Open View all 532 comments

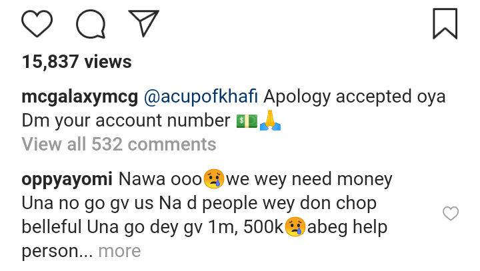[x=119, y=144]
